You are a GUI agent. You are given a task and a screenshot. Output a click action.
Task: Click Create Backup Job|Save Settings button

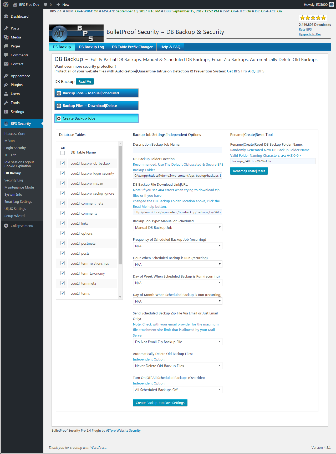160,403
